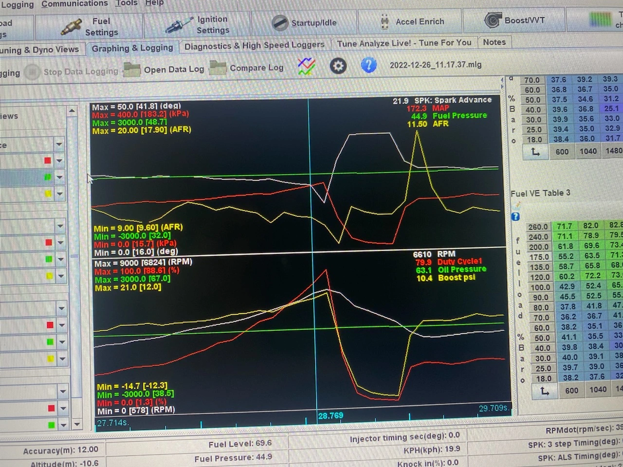Image resolution: width=623 pixels, height=467 pixels.
Task: Click the Oil Pressure legend entry
Action: [x=451, y=269]
